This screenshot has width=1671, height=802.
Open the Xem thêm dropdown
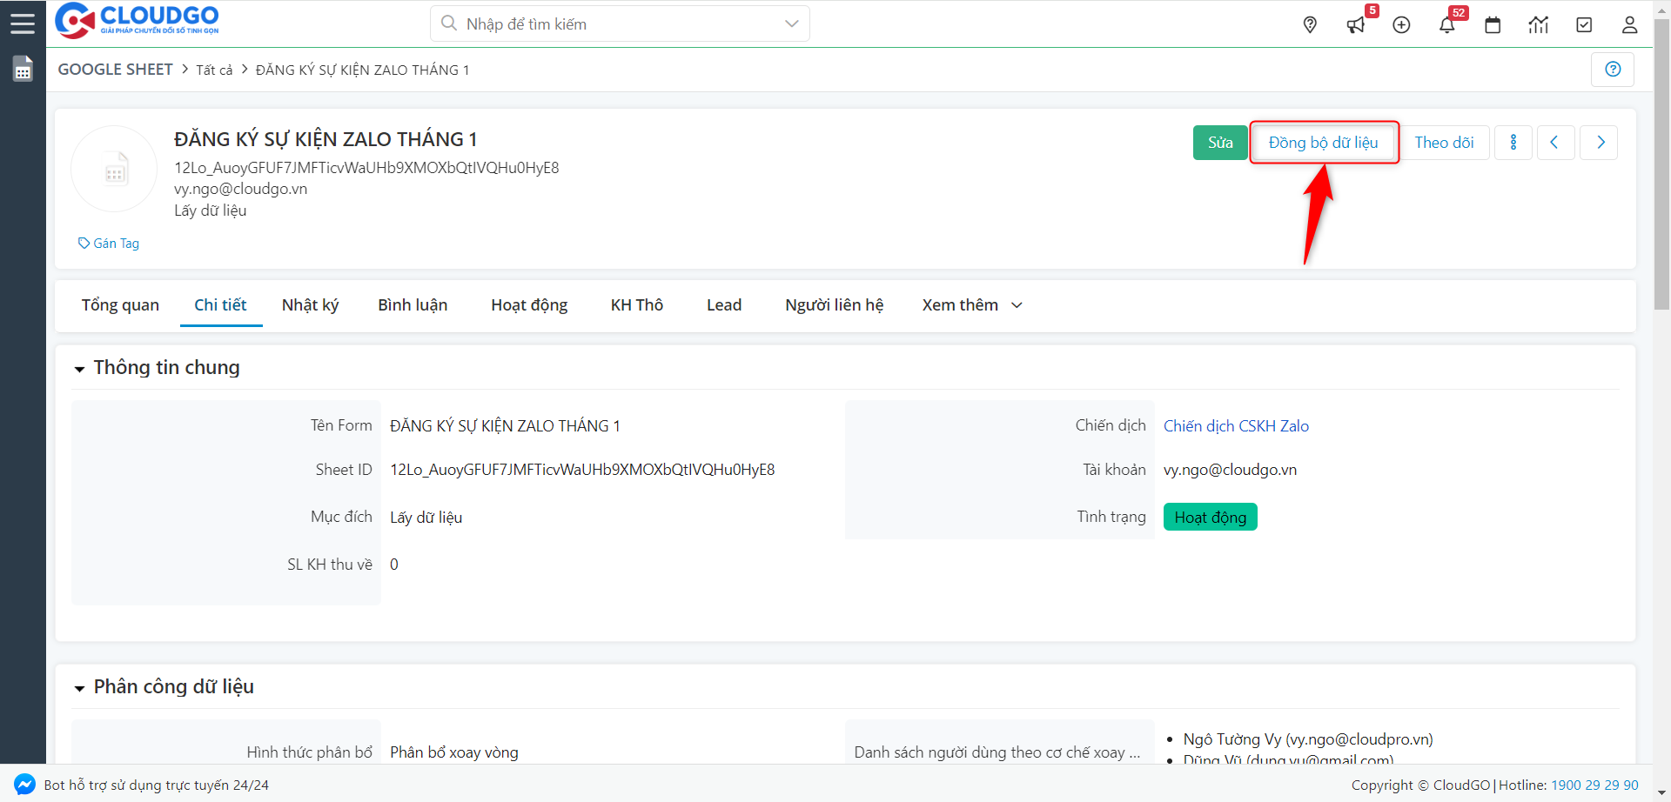coord(971,304)
